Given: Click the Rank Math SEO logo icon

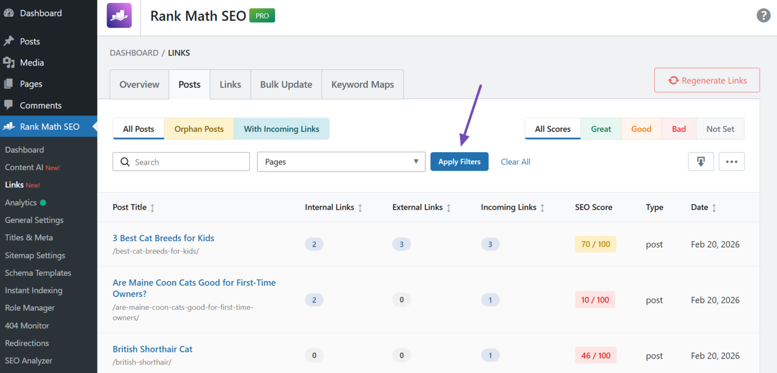Looking at the screenshot, I should pos(119,16).
